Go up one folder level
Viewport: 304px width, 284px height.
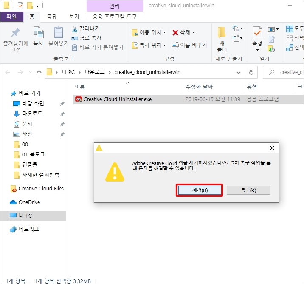pos(39,72)
